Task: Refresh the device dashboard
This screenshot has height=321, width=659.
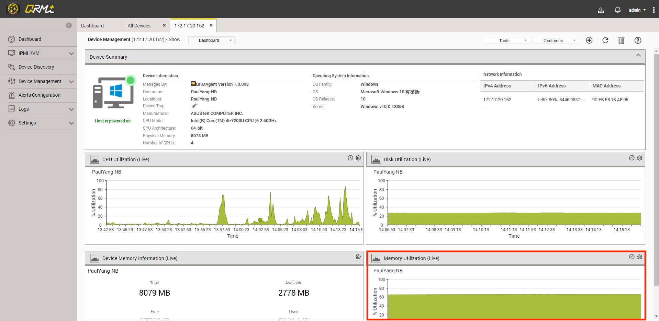Action: point(605,40)
